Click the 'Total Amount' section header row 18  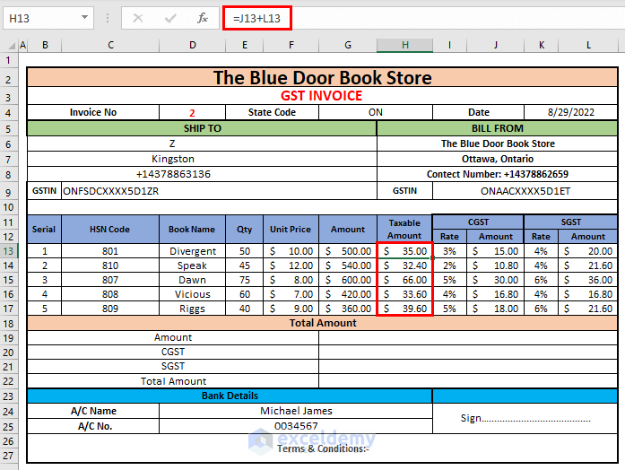[x=322, y=323]
